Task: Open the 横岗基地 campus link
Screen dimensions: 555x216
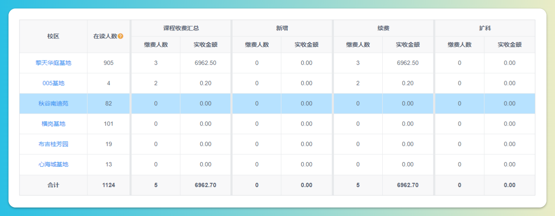Action: 53,124
